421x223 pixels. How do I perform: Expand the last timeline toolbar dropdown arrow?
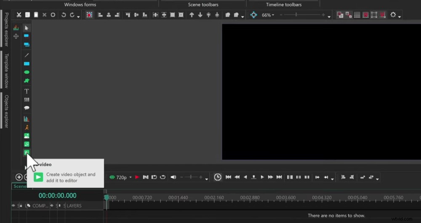point(378,179)
